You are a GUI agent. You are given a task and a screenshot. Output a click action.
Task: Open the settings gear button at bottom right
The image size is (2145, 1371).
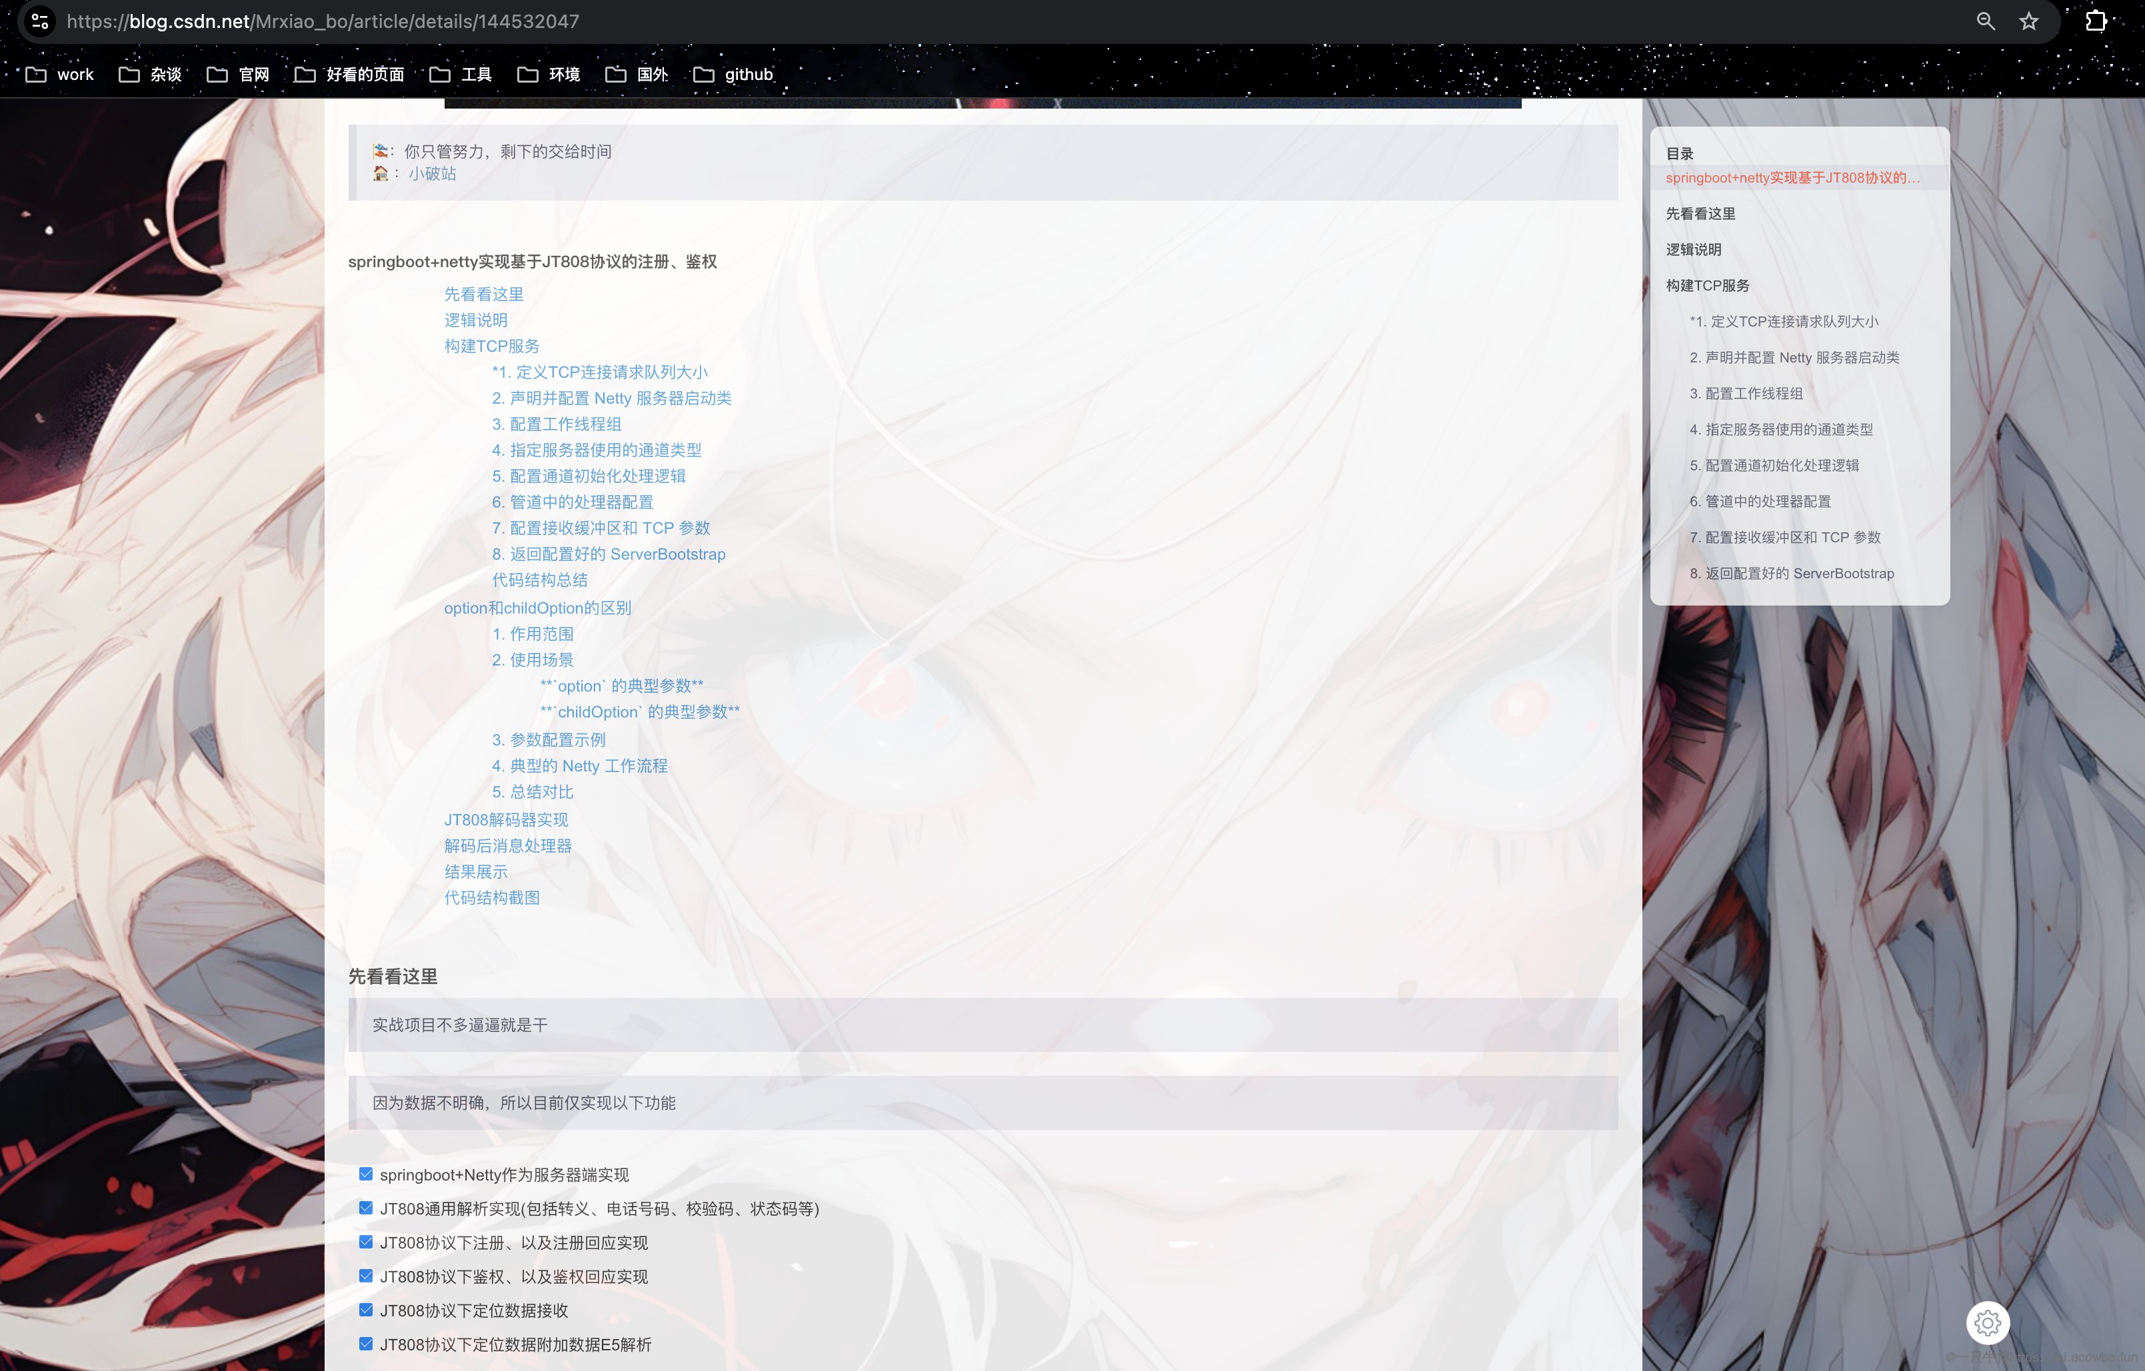coord(1987,1323)
